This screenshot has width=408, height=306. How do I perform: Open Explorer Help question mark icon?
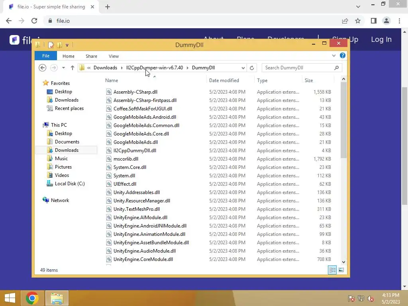pyautogui.click(x=343, y=55)
